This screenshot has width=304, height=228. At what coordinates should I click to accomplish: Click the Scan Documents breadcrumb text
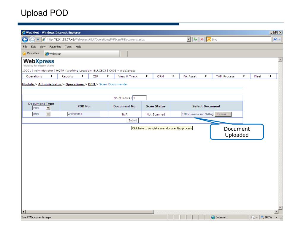113,84
